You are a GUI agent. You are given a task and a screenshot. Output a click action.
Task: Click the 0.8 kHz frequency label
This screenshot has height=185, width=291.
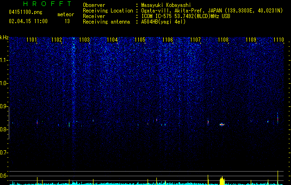tap(4, 129)
